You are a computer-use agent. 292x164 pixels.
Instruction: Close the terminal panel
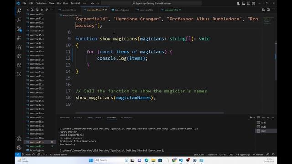click(273, 118)
